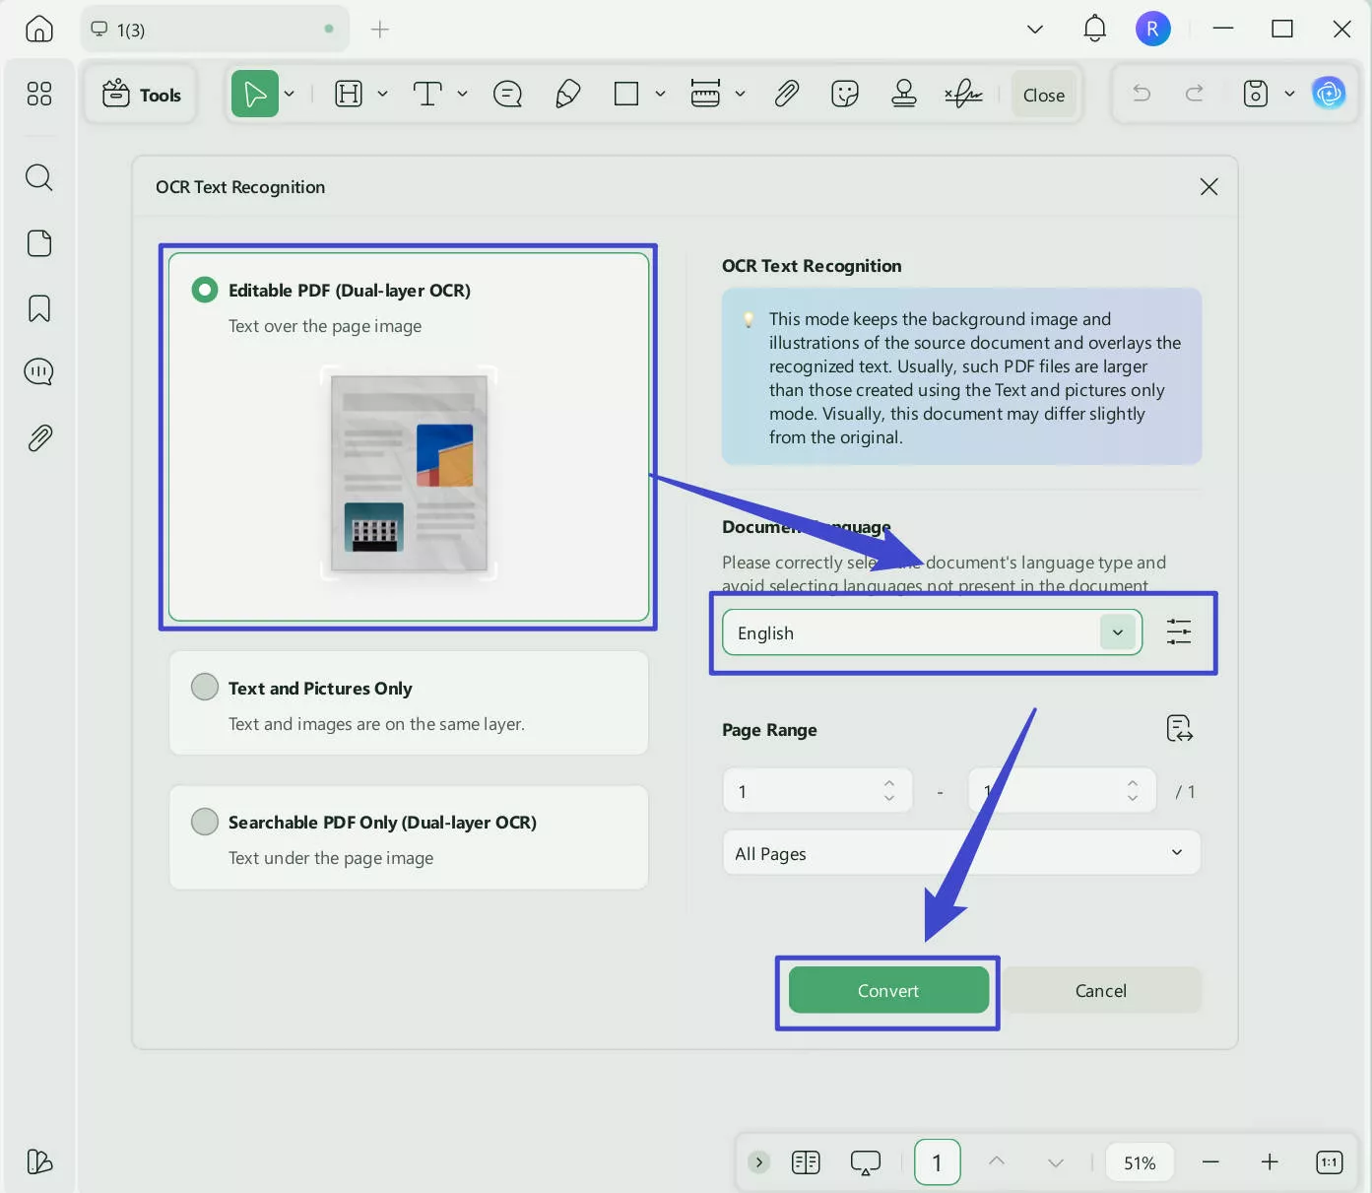Open OCR language settings sliders icon

(1178, 631)
